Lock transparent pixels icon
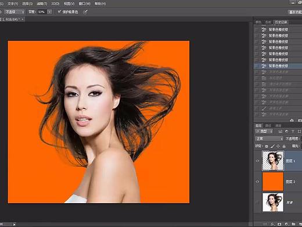 (267, 146)
